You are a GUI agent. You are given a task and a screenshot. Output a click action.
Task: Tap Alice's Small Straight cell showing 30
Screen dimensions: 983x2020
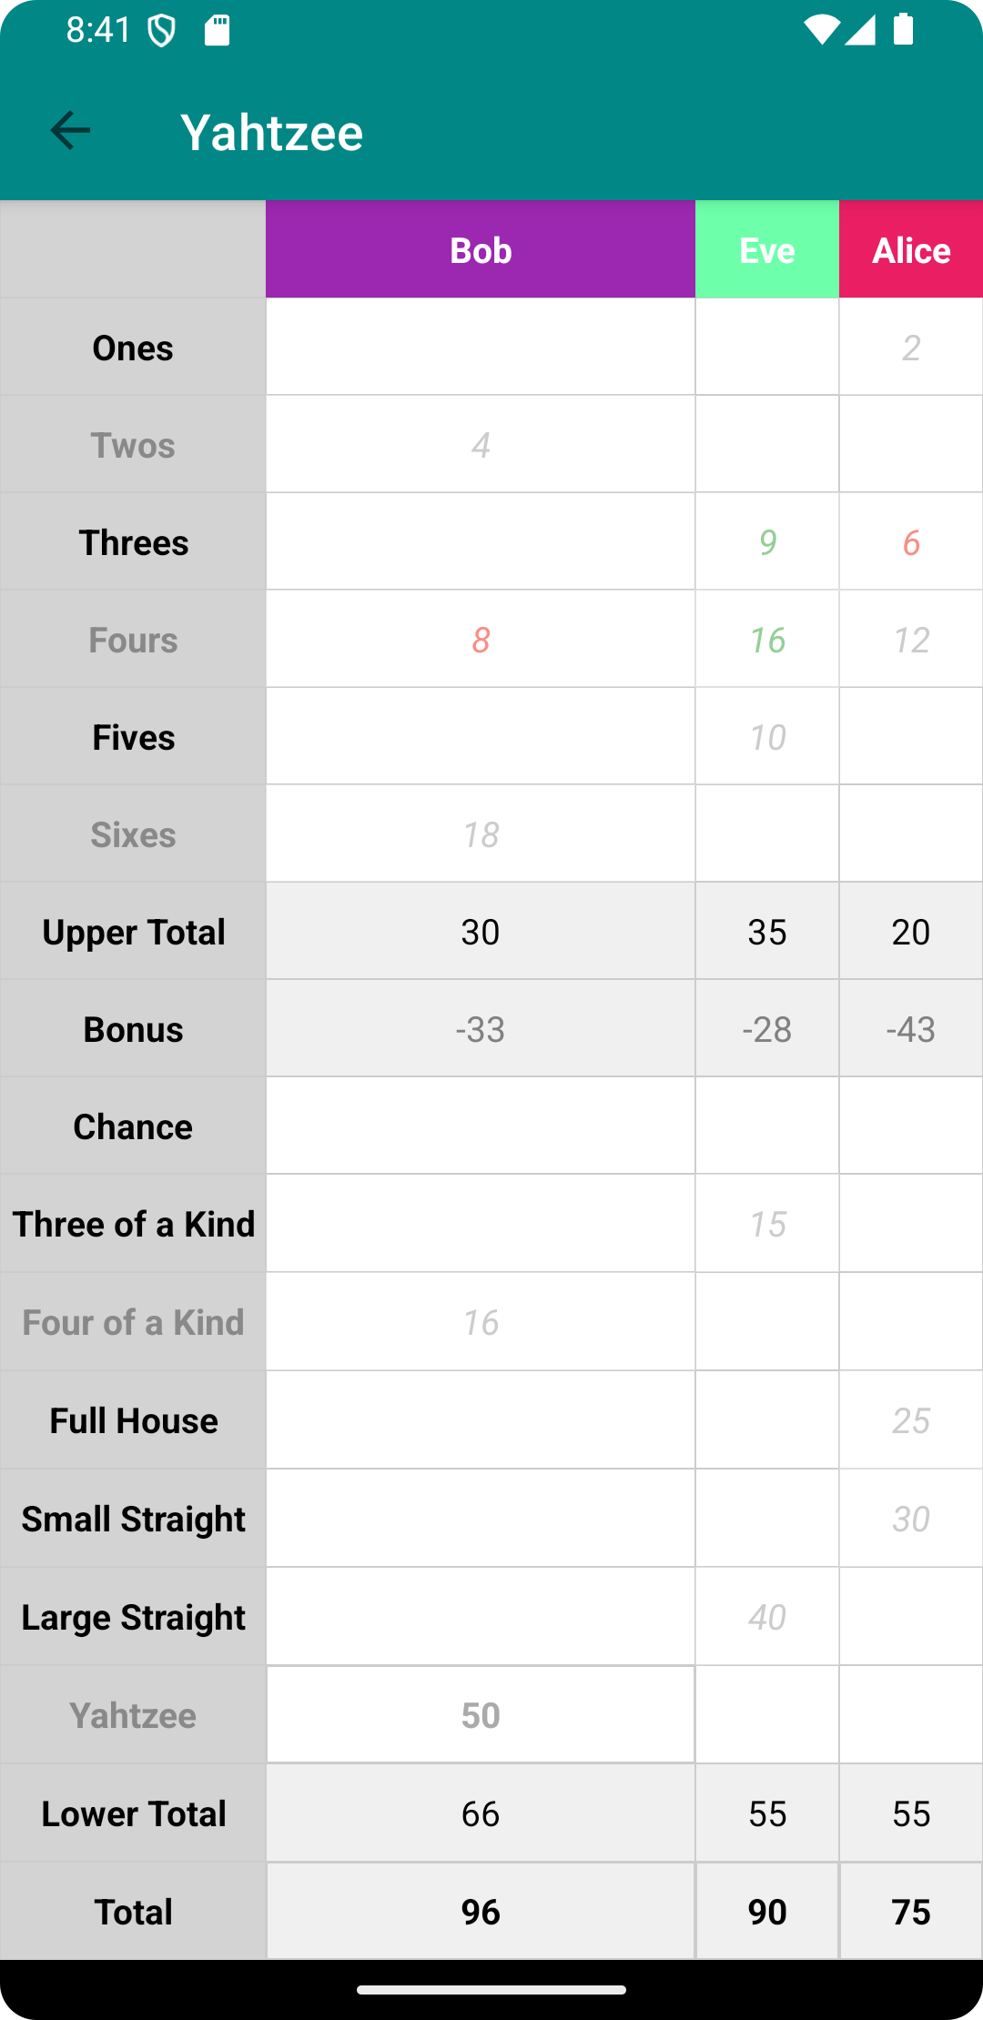click(911, 1518)
